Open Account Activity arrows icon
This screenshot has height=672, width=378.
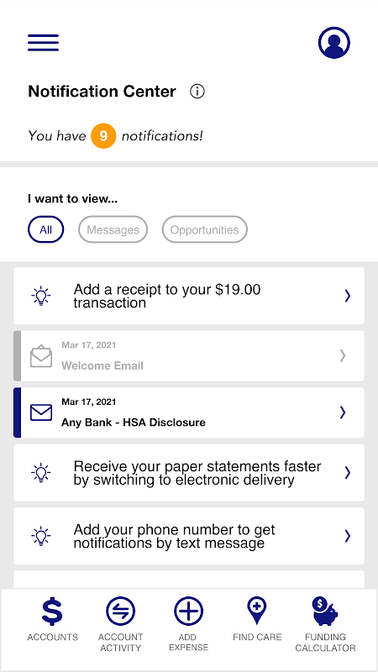pos(120,612)
